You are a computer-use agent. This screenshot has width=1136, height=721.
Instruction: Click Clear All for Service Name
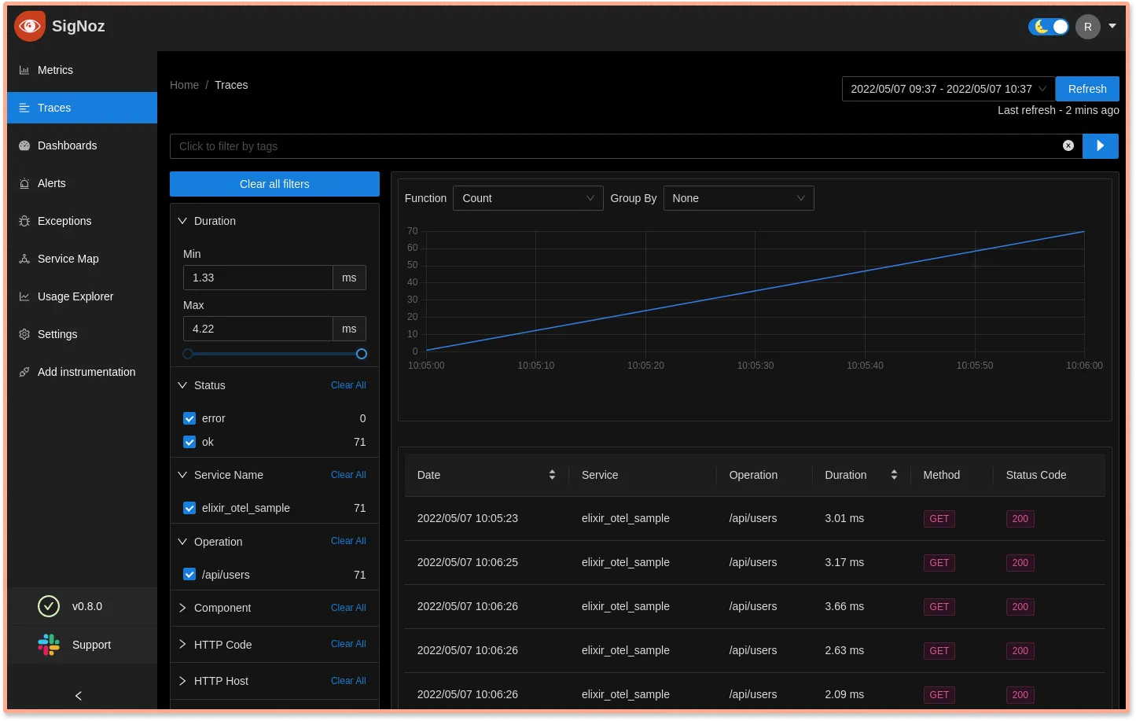[348, 475]
